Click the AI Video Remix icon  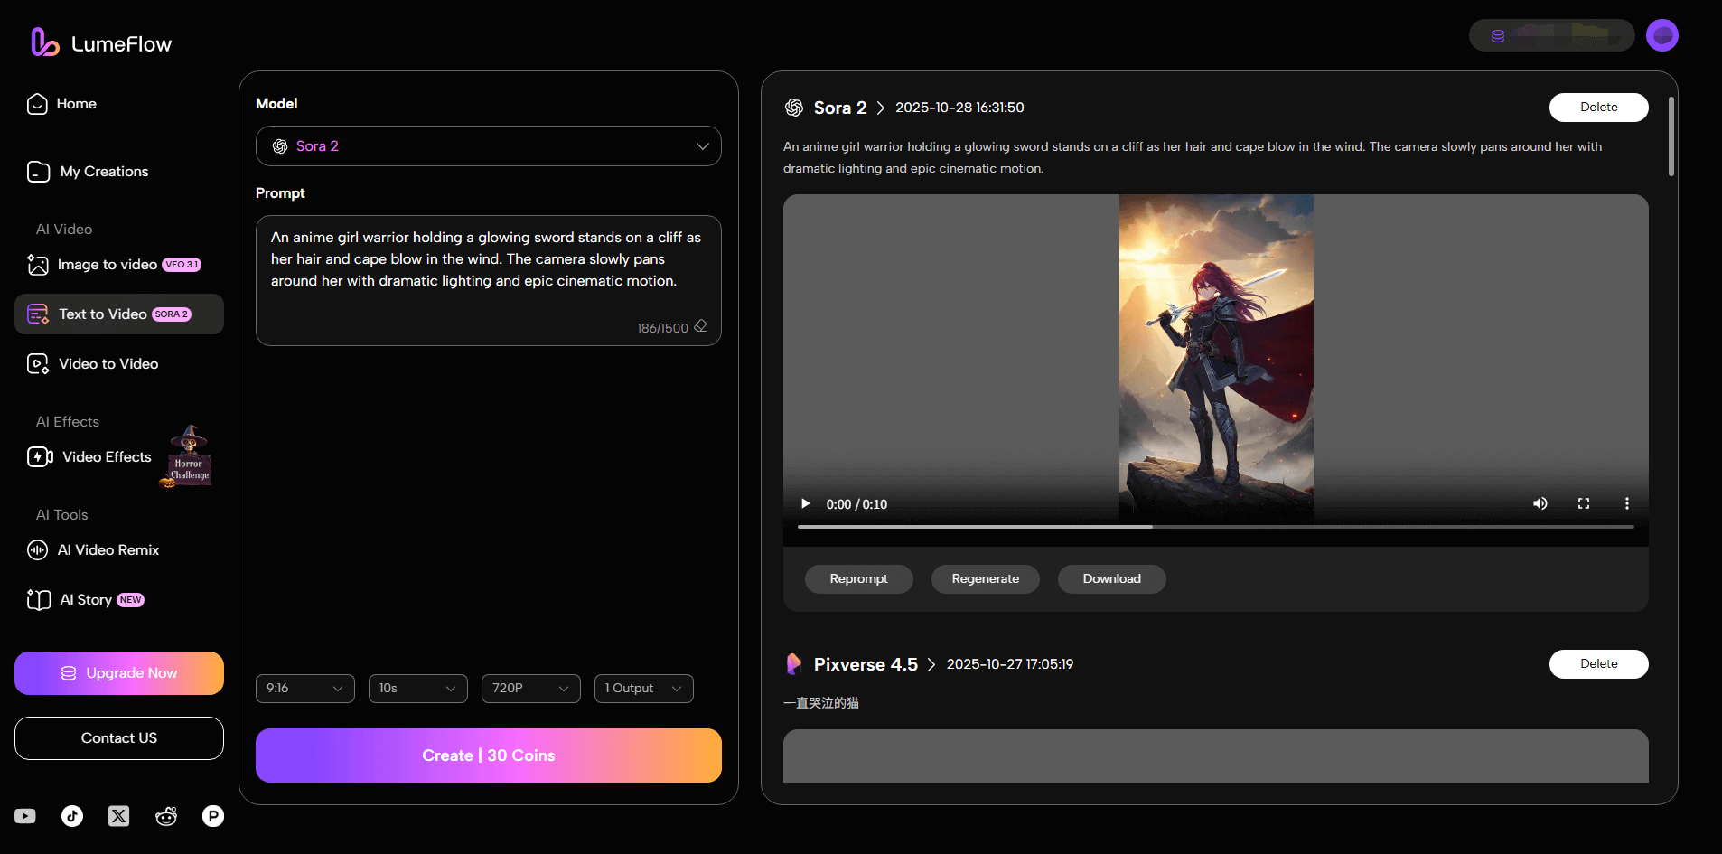pos(37,549)
